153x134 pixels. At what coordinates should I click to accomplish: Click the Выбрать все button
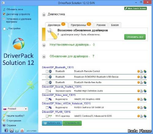coord(52,123)
